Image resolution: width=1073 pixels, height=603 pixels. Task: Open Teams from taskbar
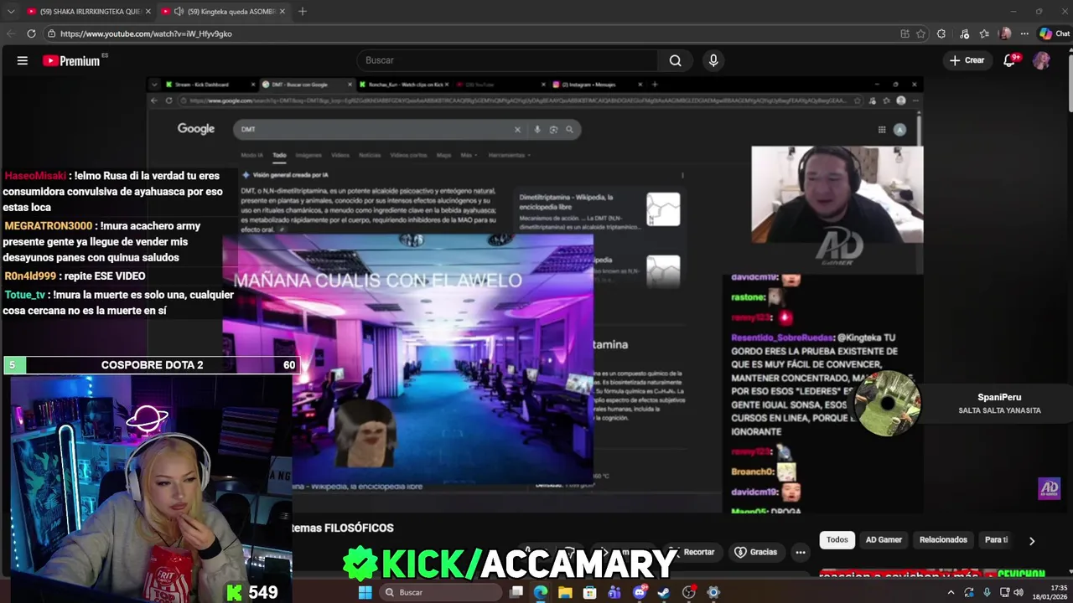614,592
